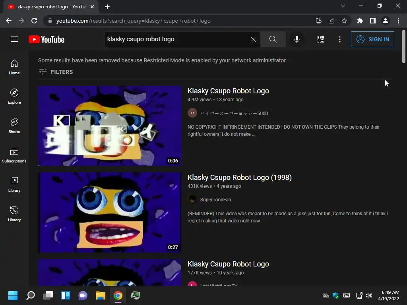Close the YouTube tab
The width and height of the screenshot is (407, 305).
tap(92, 7)
